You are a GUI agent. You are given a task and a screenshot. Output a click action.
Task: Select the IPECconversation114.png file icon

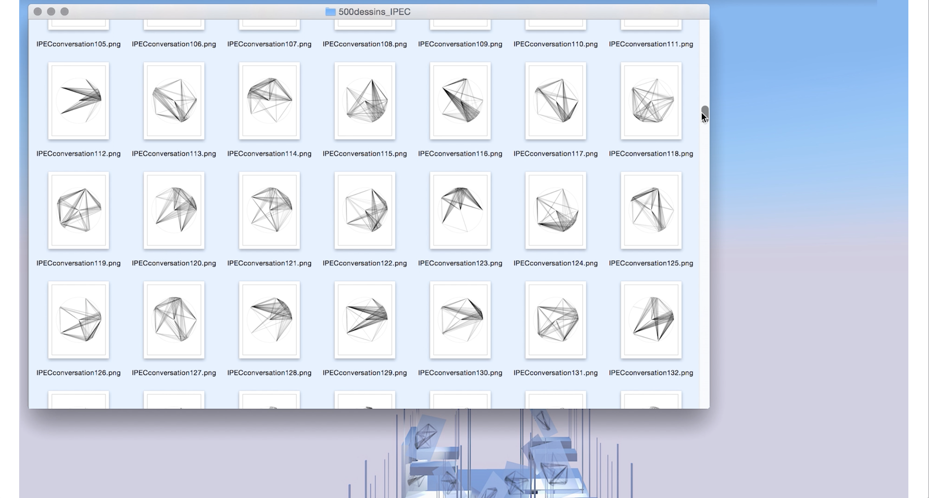click(x=269, y=101)
